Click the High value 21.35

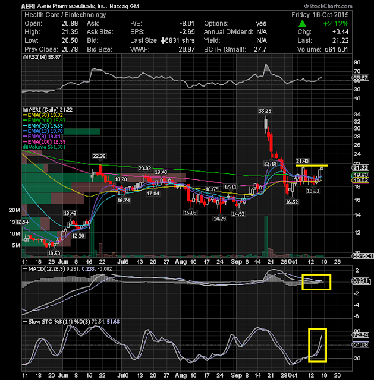[70, 32]
